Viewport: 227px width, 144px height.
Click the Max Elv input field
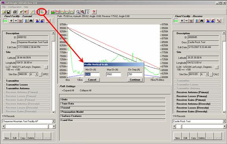pos(113,75)
